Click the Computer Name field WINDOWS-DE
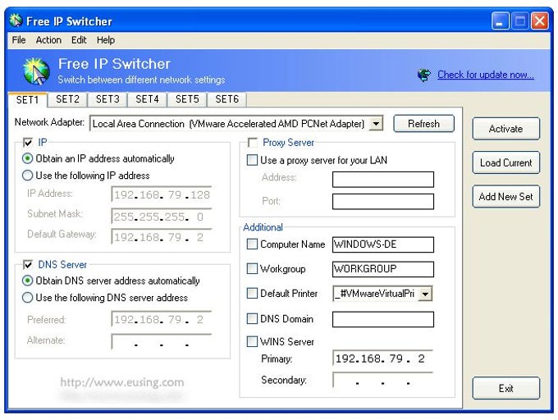 pos(383,244)
